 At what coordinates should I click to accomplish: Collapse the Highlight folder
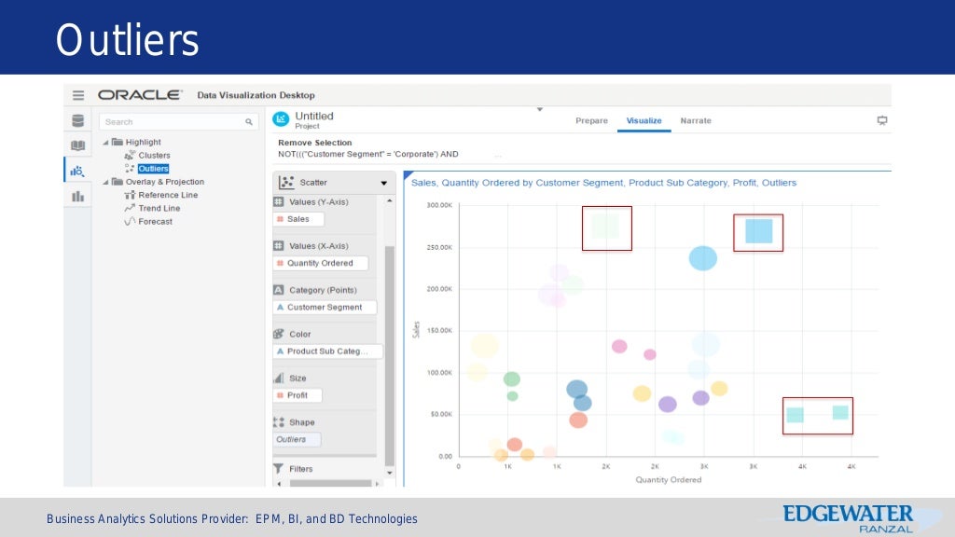pyautogui.click(x=105, y=143)
